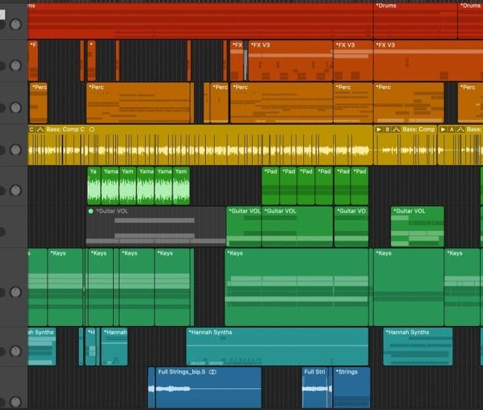Select the first Yama audio region
The height and width of the screenshot is (410, 483).
pyautogui.click(x=94, y=186)
